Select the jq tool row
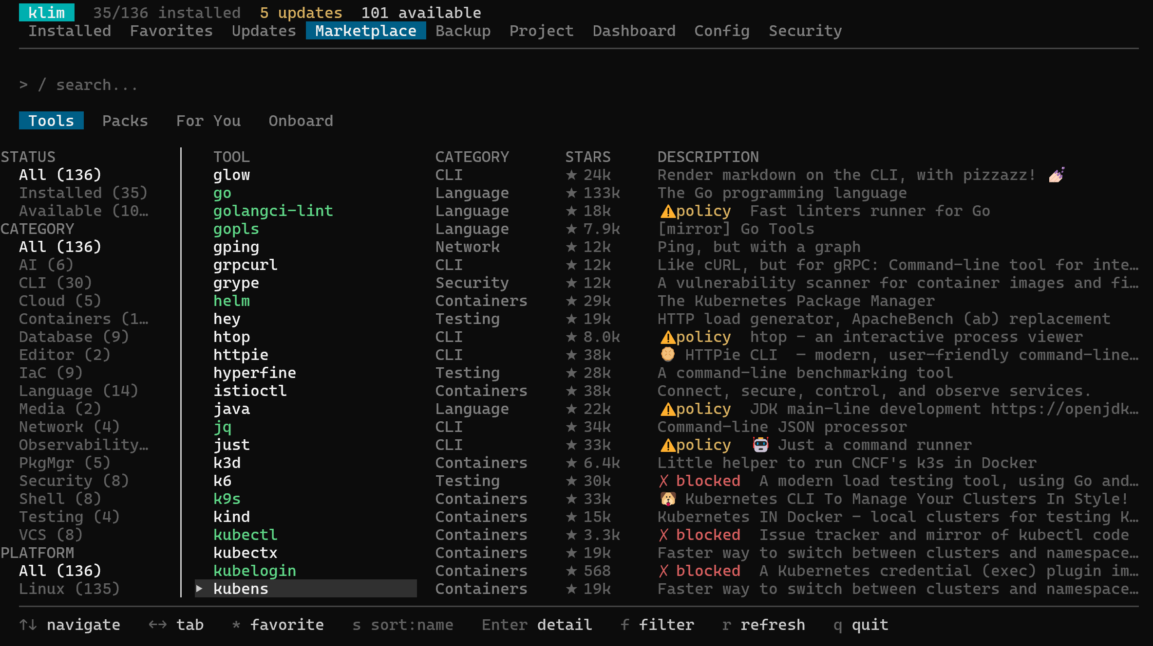The width and height of the screenshot is (1153, 646). coord(667,427)
